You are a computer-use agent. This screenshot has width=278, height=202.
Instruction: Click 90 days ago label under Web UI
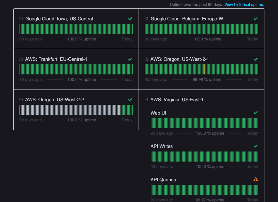[x=162, y=133]
